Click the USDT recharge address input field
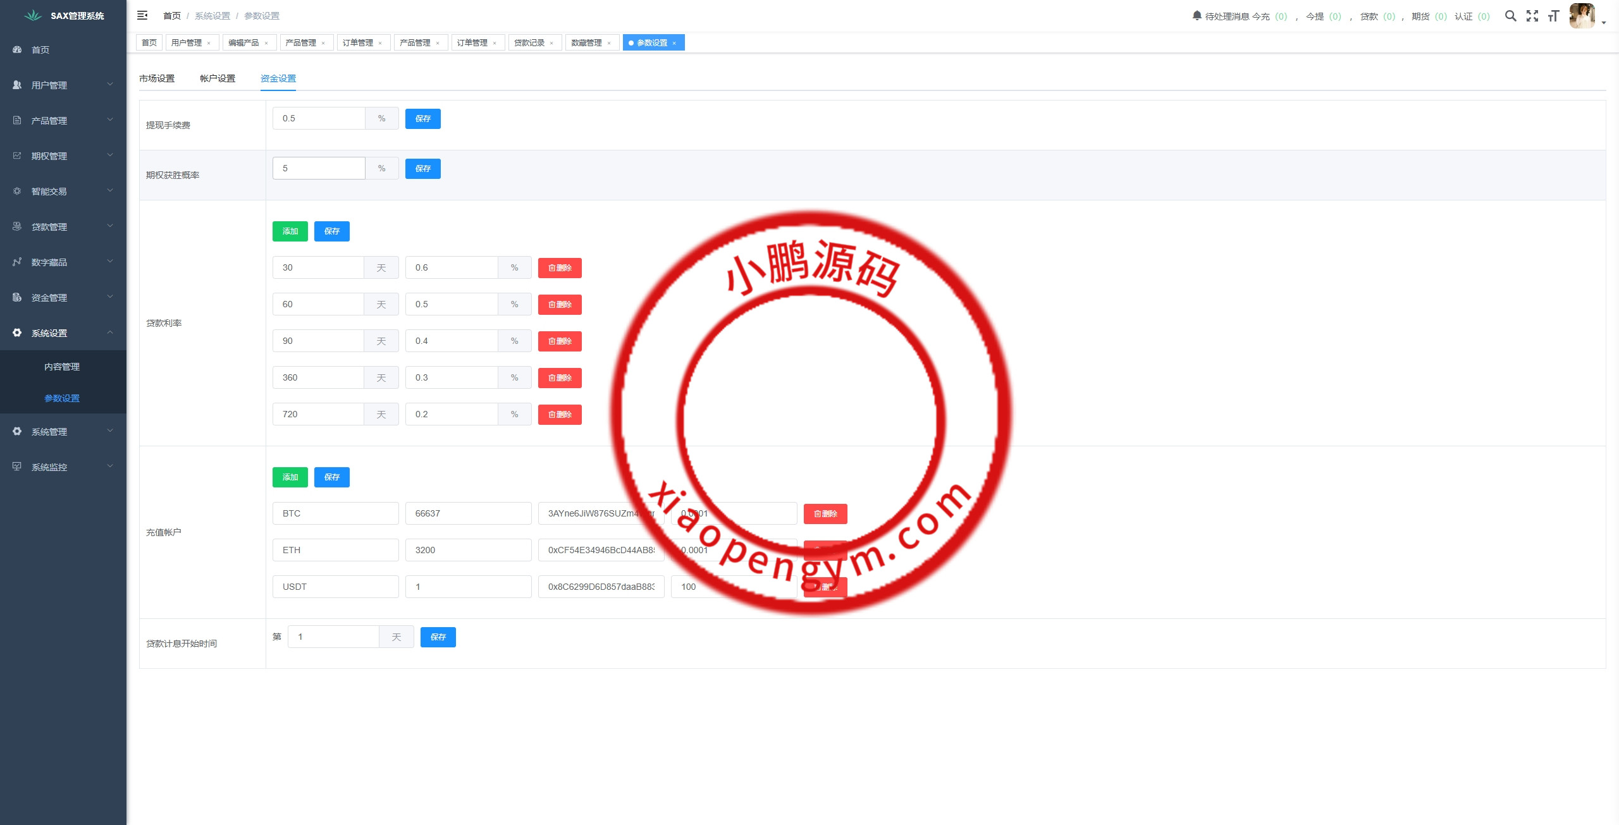 point(601,586)
